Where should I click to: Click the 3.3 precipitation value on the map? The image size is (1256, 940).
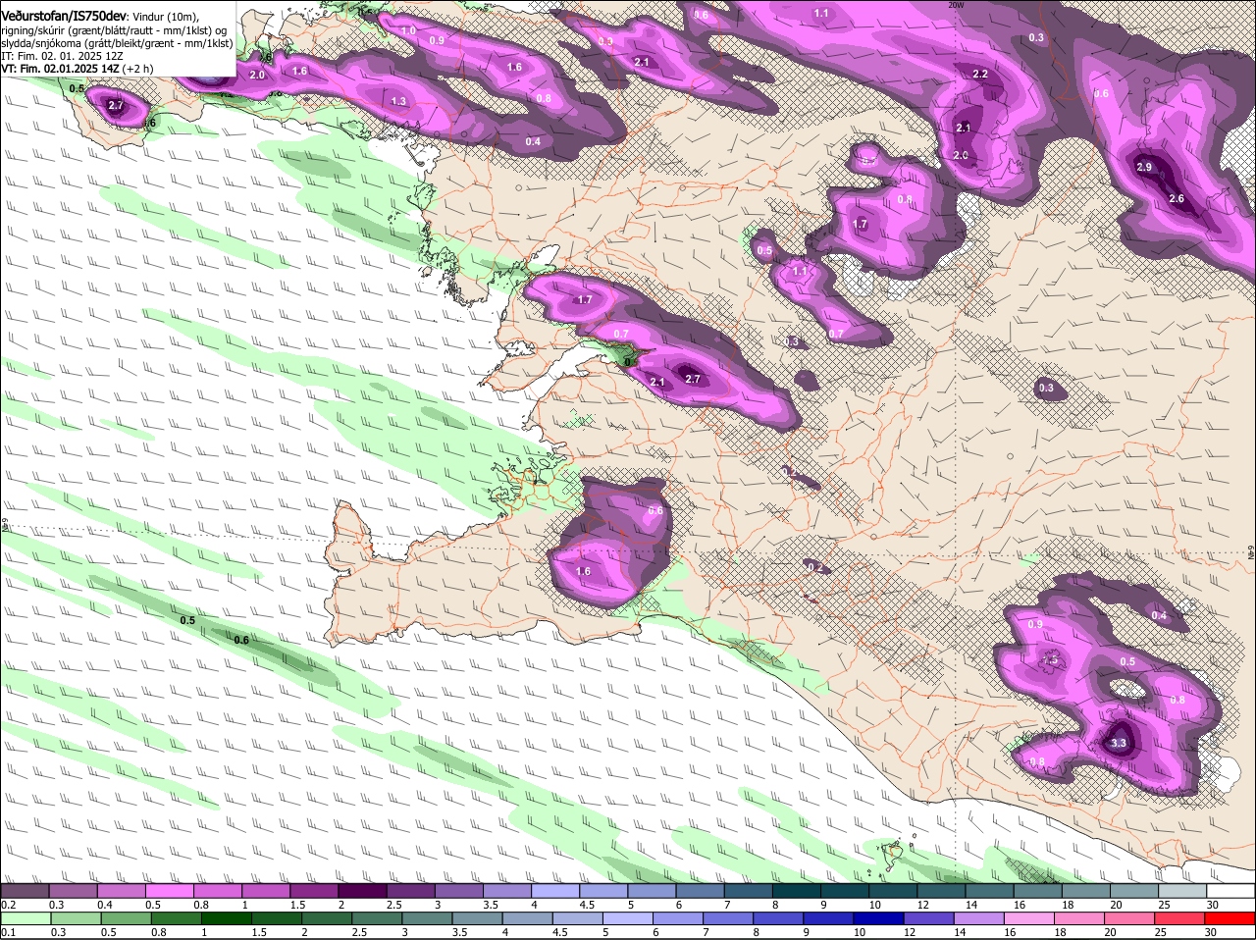tap(1119, 743)
